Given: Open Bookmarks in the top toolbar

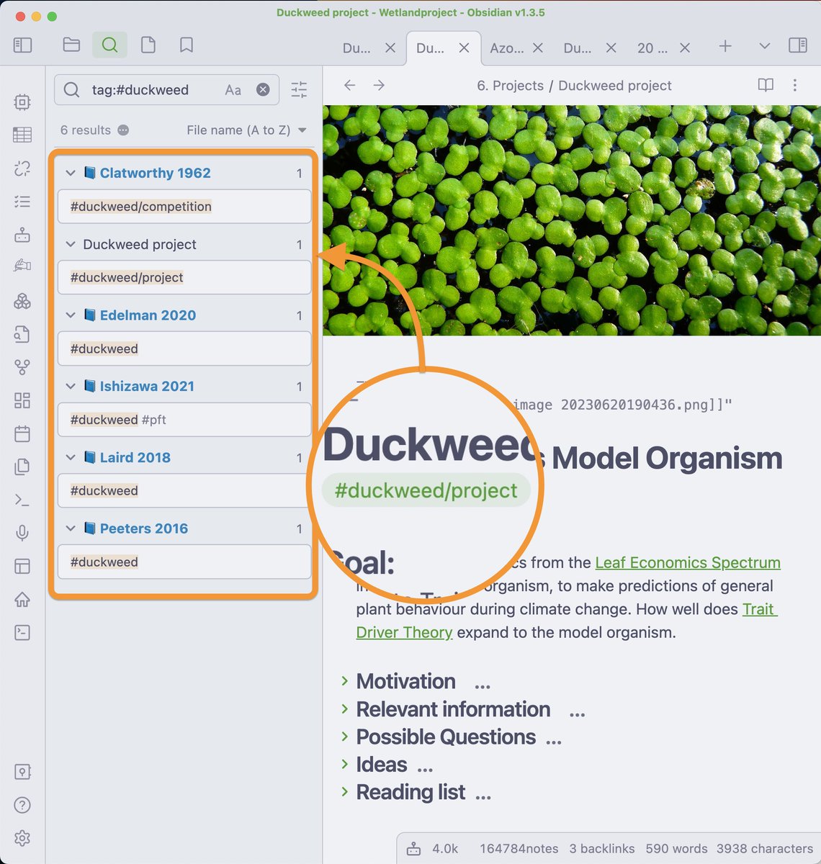Looking at the screenshot, I should (x=186, y=45).
